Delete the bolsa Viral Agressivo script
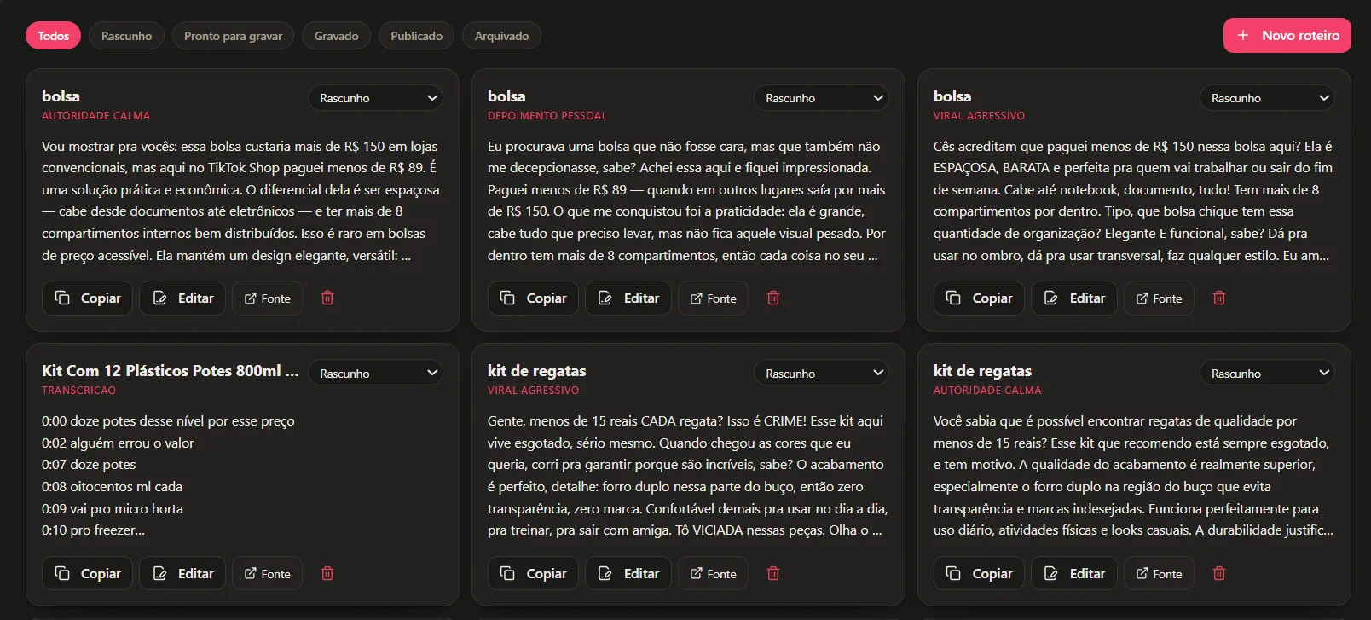 tap(1219, 298)
